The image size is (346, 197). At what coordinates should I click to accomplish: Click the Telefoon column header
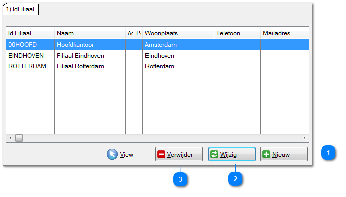tap(237, 33)
